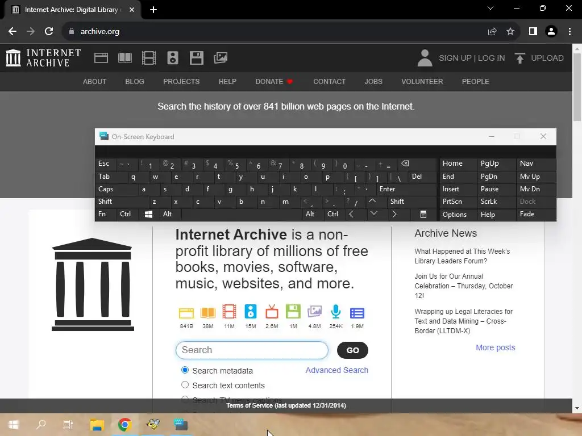The image size is (582, 436).
Task: Open the Chrome tab search dropdown arrow
Action: (490, 8)
